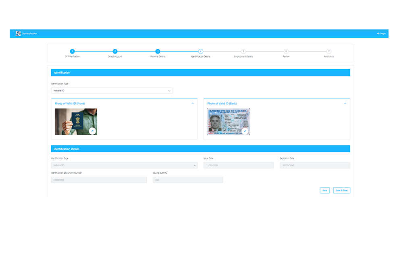
Task: Click the pencil edit icon on front ID photo
Action: [x=92, y=131]
